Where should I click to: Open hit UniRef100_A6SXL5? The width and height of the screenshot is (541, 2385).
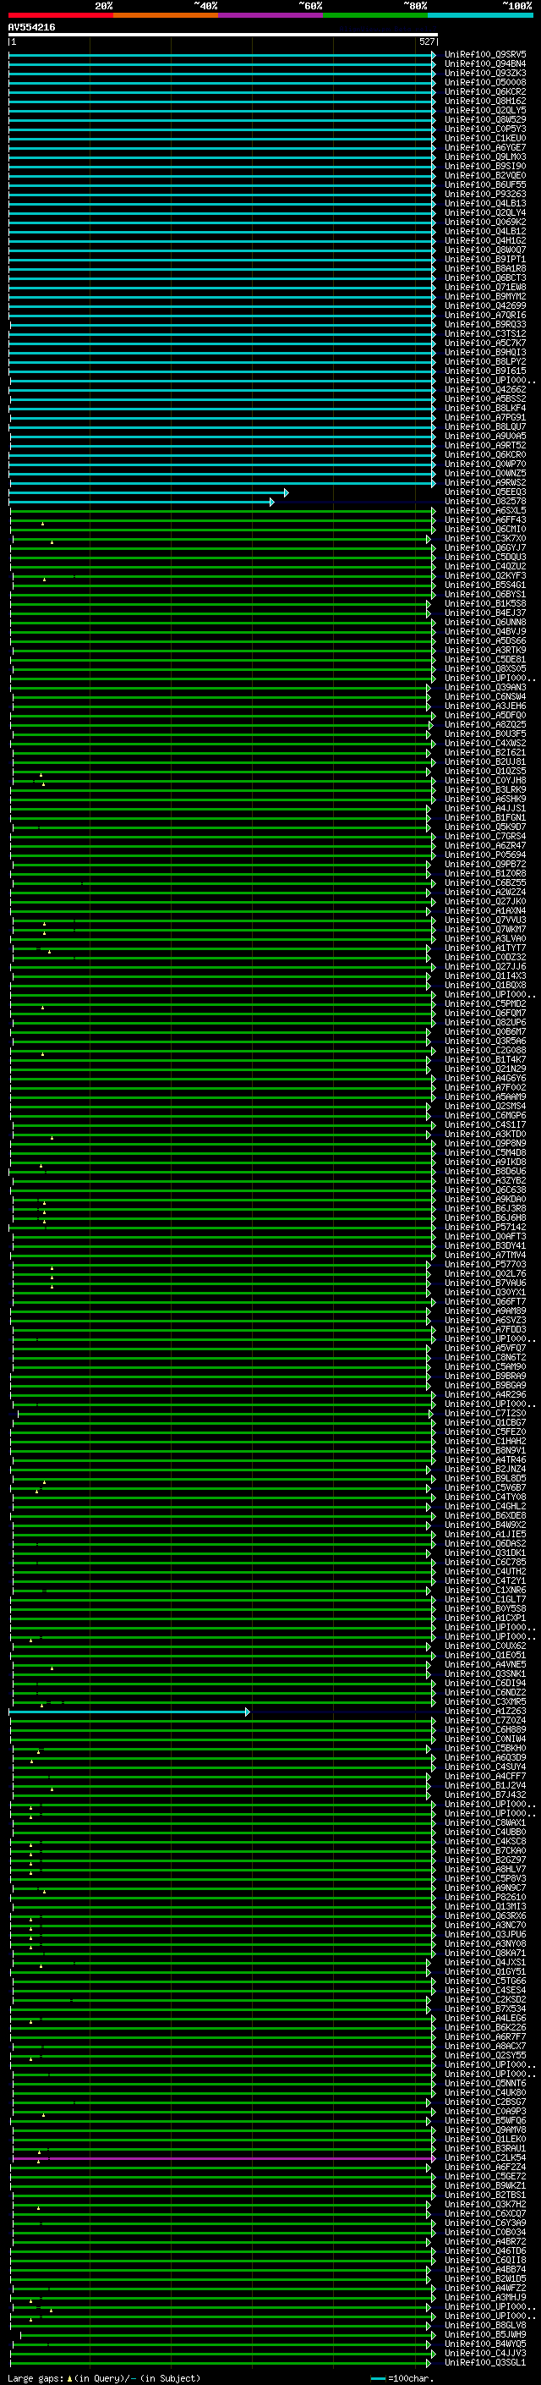pyautogui.click(x=485, y=511)
